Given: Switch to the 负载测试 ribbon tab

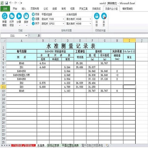Looking at the screenshot, I should 96,9.
